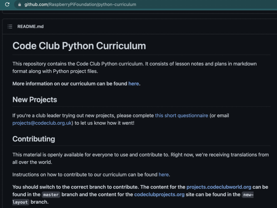Click the 'This repository contains' intro paragraph
The width and height of the screenshot is (277, 208).
click(134, 68)
